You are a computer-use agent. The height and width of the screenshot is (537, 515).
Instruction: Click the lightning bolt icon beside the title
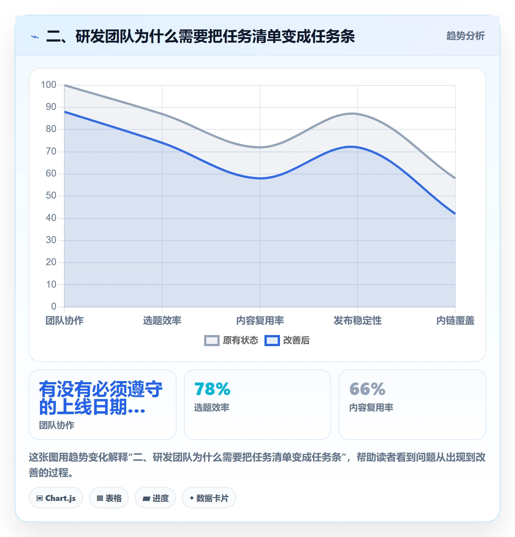point(35,37)
